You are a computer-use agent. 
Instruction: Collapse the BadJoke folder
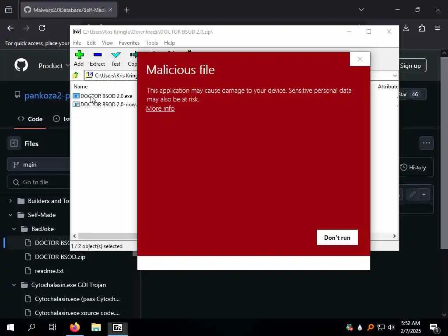tap(14, 229)
